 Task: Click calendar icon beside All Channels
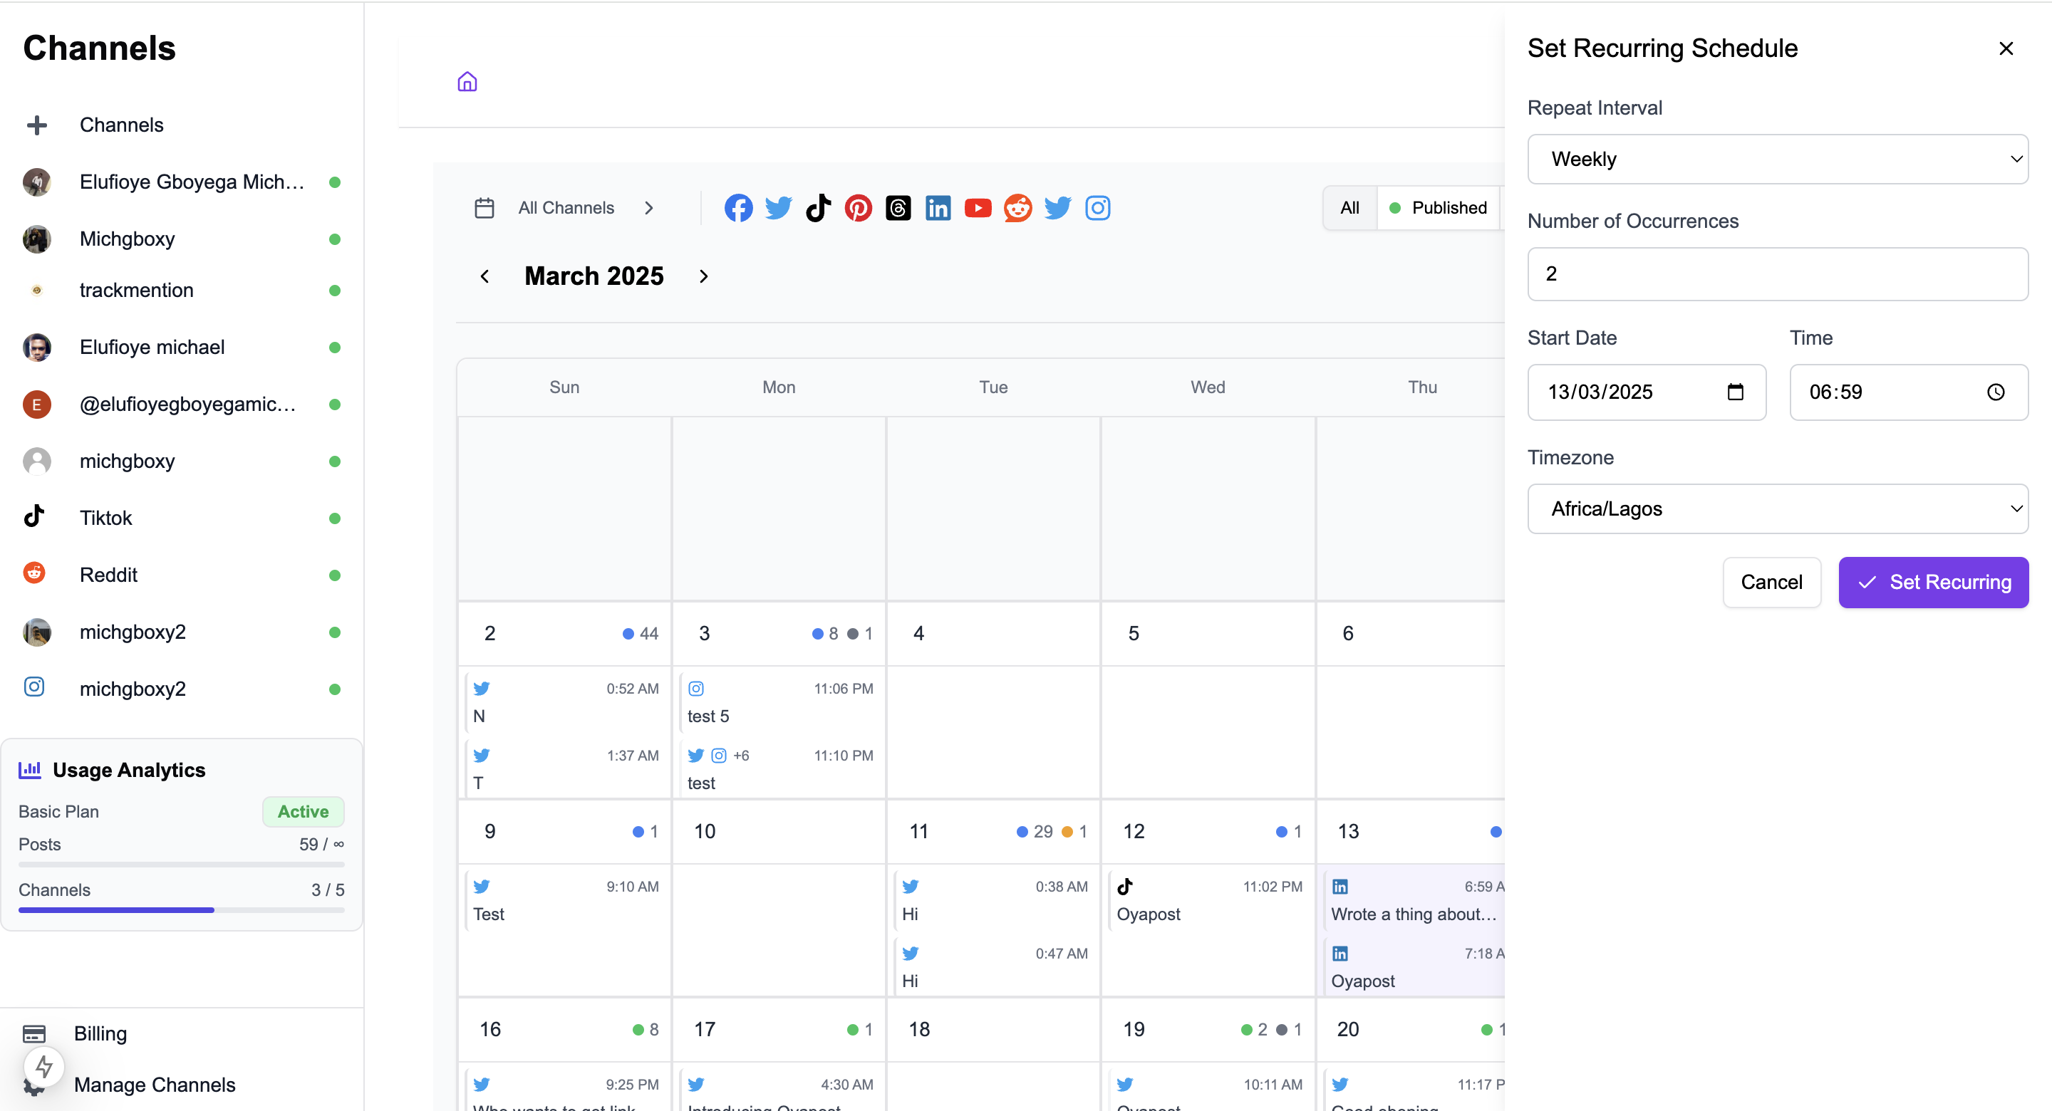pos(484,208)
